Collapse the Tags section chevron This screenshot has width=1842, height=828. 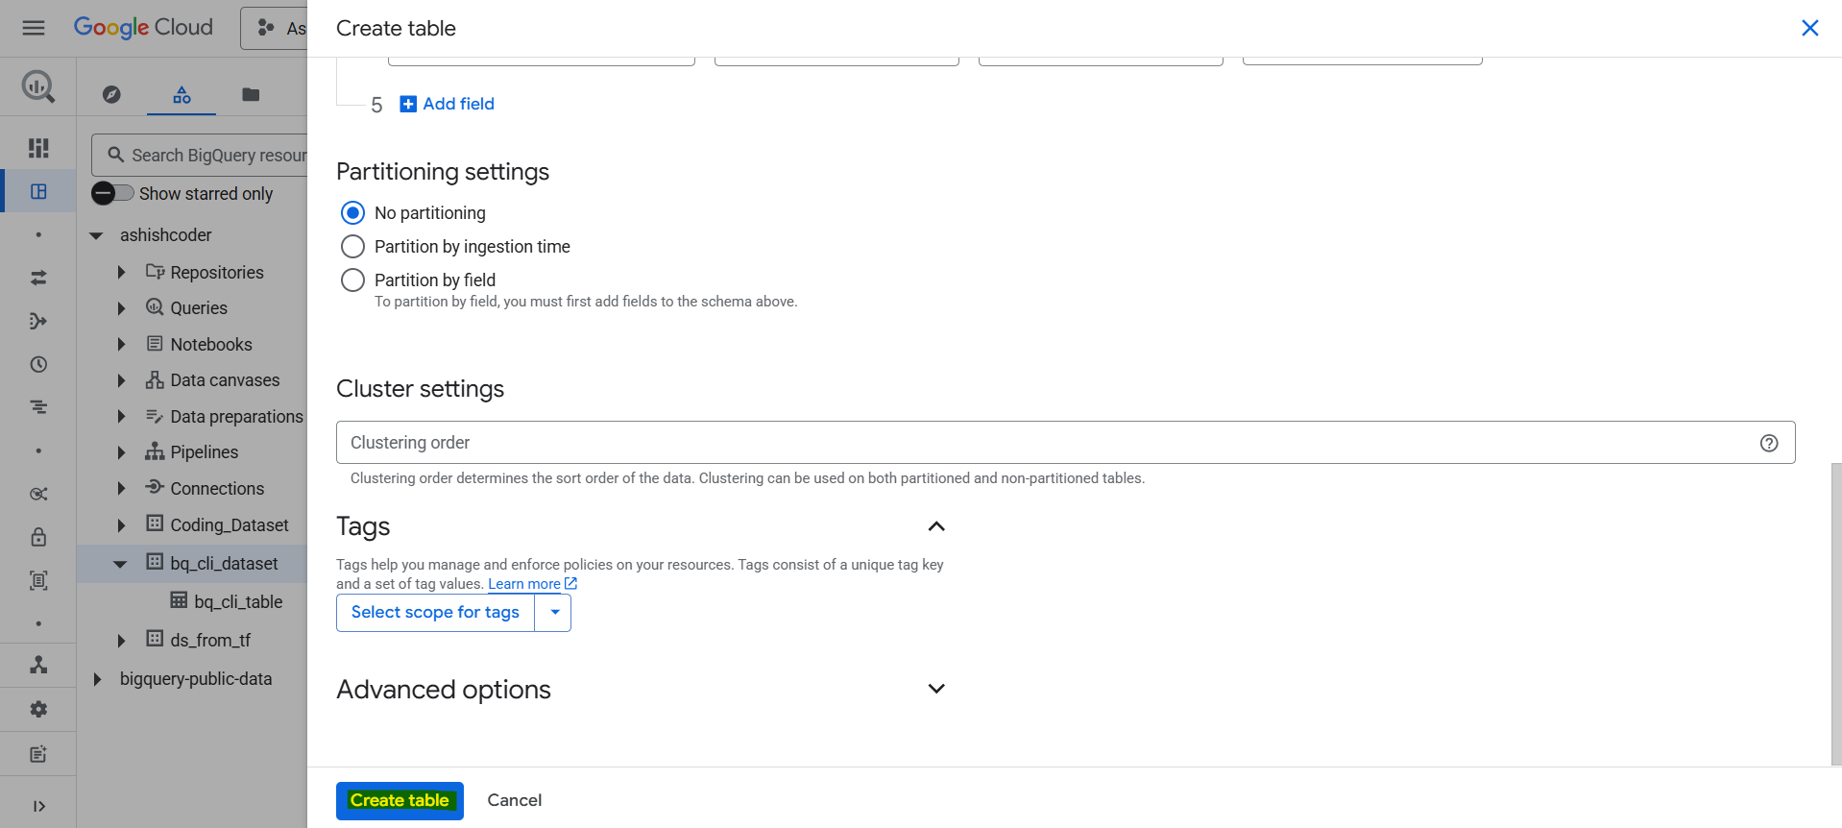click(x=936, y=526)
